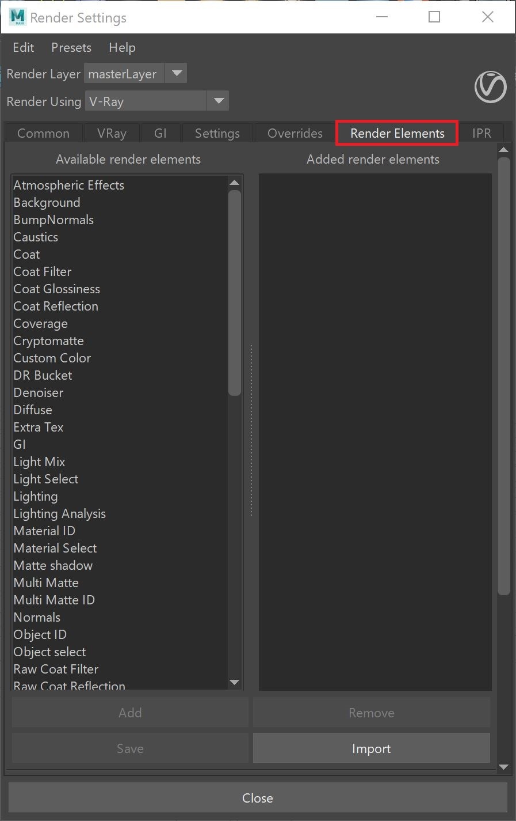Open the Edit menu
Image resolution: width=516 pixels, height=821 pixels.
pyautogui.click(x=24, y=47)
